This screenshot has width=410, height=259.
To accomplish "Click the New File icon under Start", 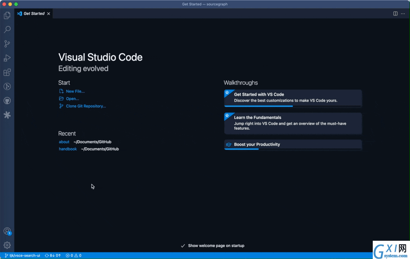I will tap(61, 91).
